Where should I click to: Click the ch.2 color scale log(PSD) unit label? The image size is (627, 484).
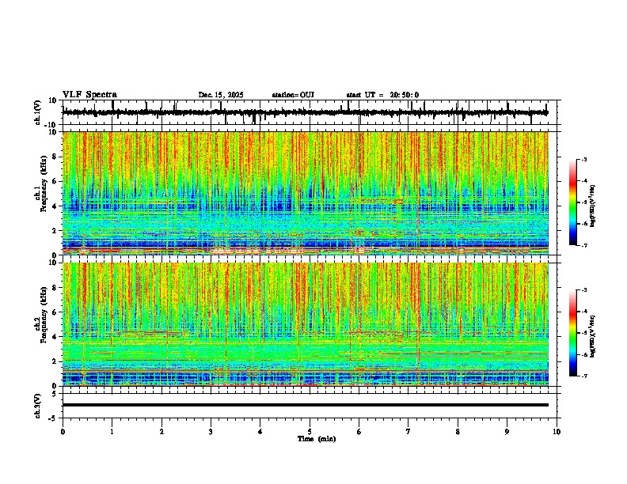pos(593,337)
